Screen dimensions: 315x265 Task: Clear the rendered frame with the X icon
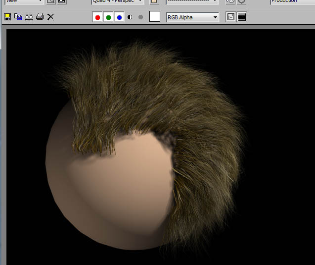tap(50, 17)
